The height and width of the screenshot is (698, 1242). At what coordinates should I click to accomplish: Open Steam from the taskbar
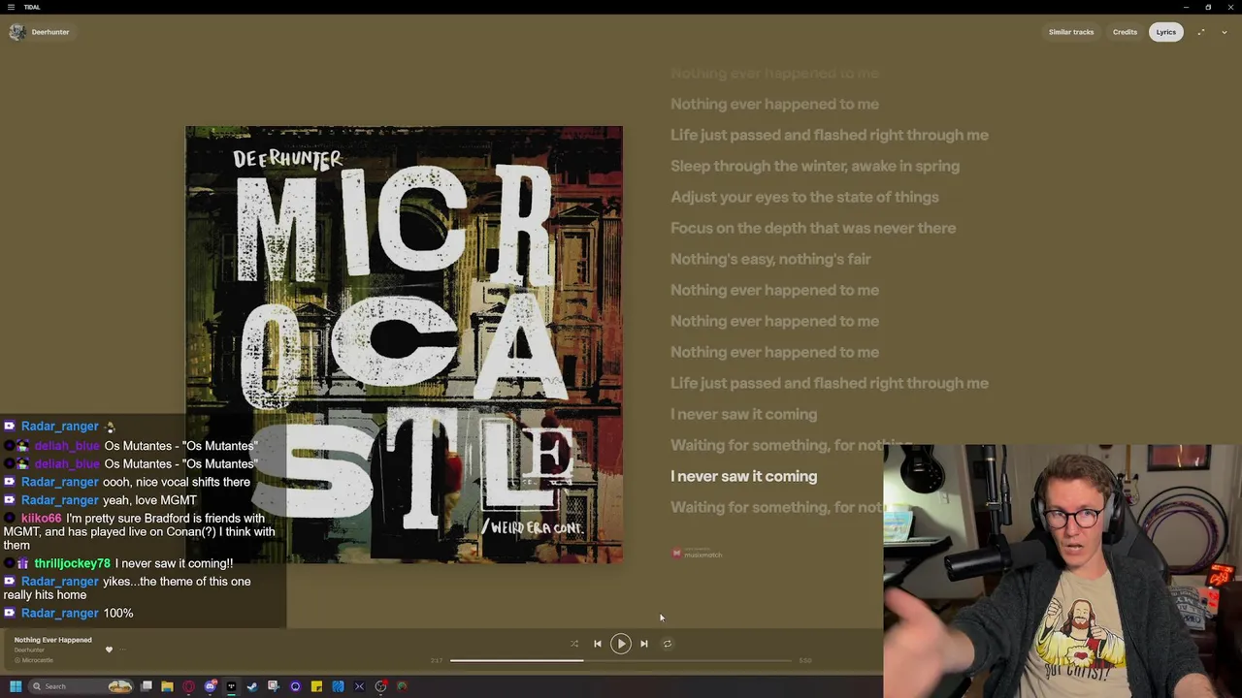tap(252, 686)
